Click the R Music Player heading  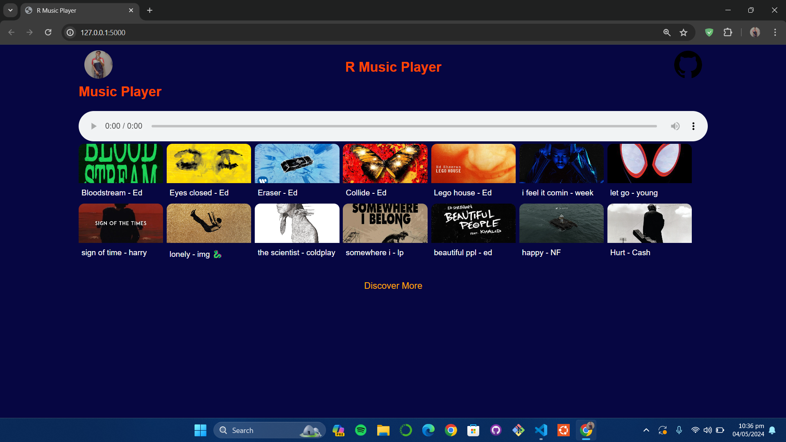coord(393,67)
